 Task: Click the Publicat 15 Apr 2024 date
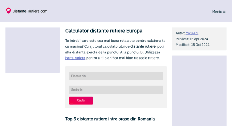[x=192, y=39]
